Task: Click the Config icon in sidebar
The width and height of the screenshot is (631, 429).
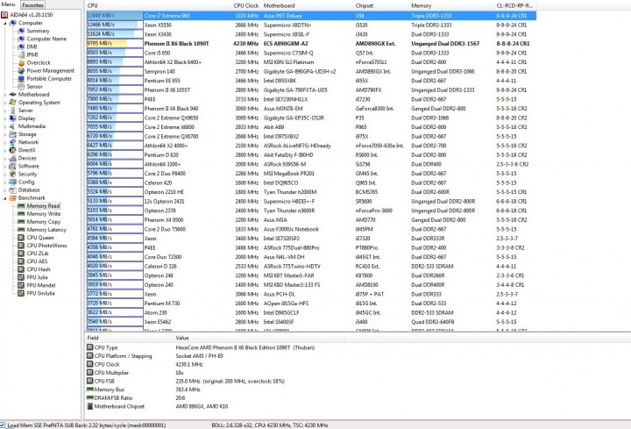Action: (x=13, y=182)
